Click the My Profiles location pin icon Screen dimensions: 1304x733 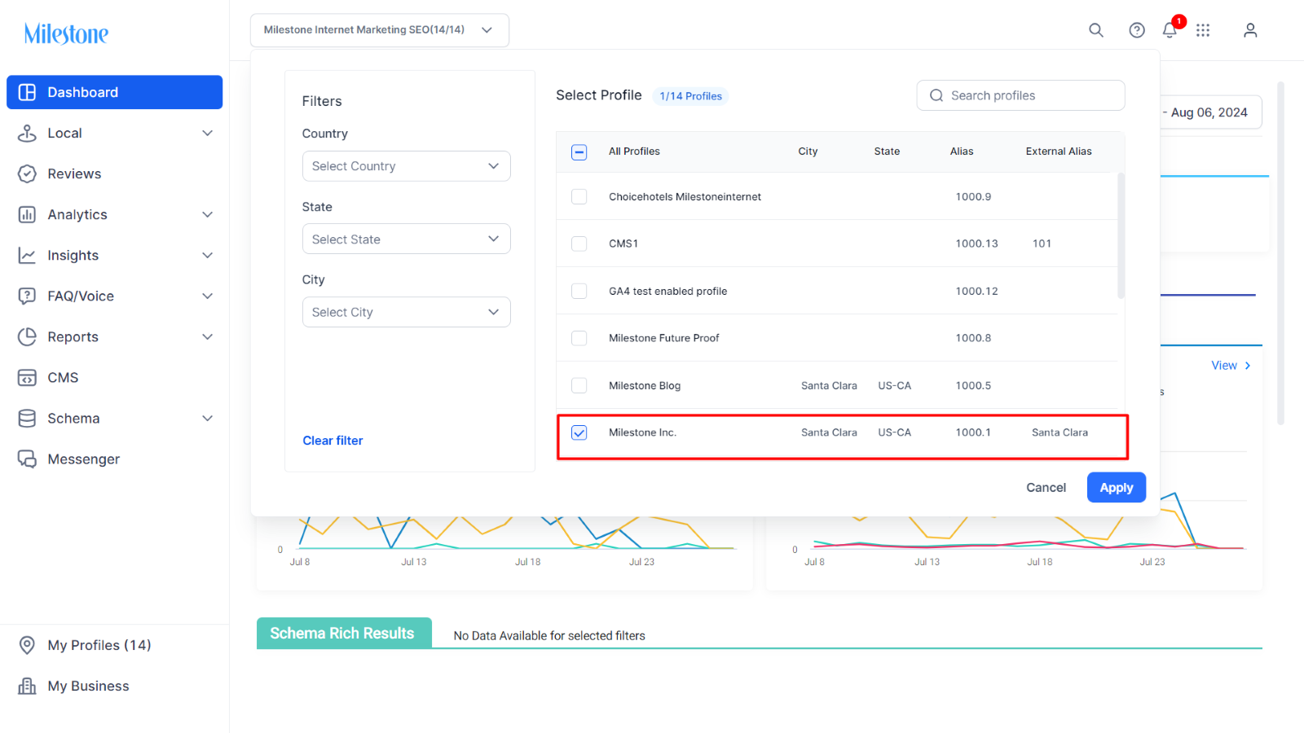pyautogui.click(x=27, y=645)
